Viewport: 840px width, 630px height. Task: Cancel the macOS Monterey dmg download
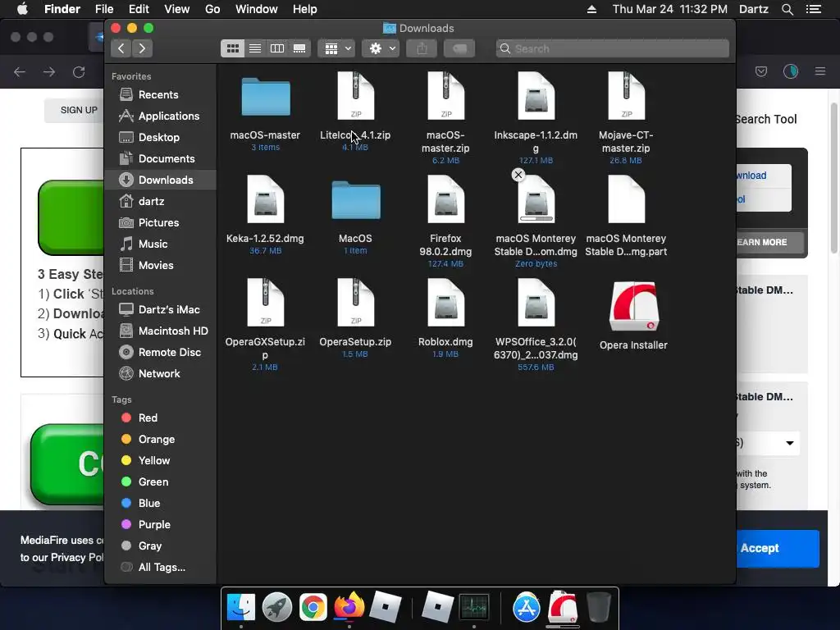point(518,175)
